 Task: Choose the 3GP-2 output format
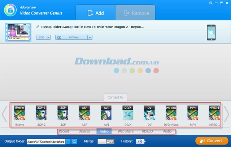[x=41, y=113]
